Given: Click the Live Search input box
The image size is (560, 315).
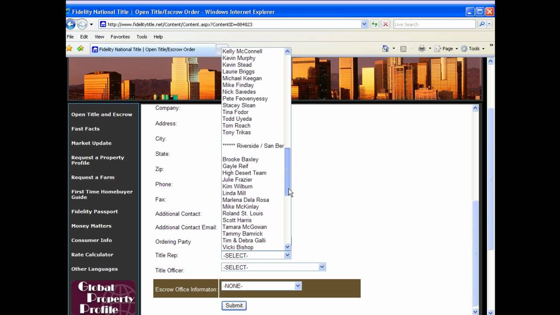Looking at the screenshot, I should [x=435, y=24].
